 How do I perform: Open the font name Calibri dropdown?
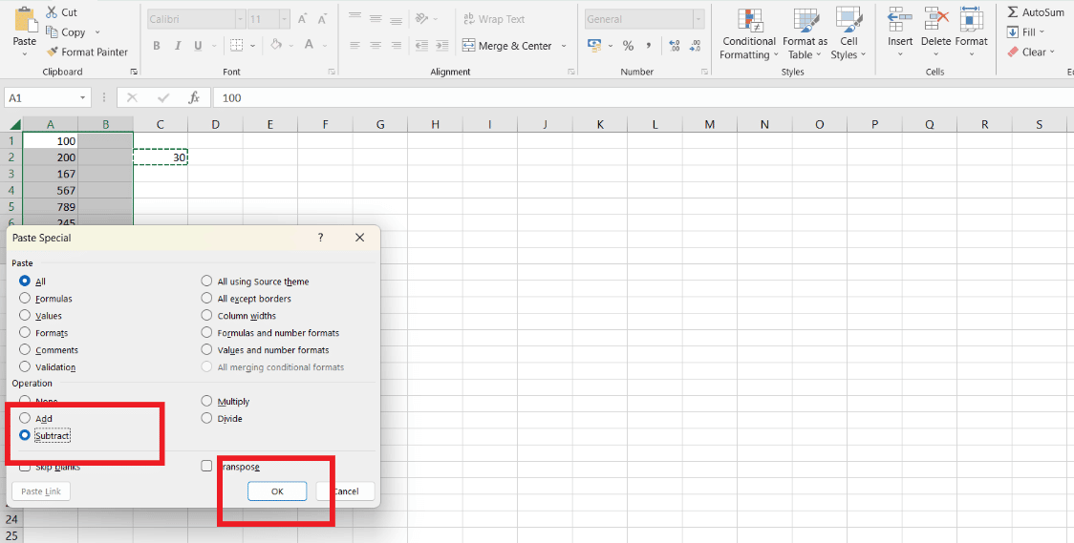click(x=240, y=19)
